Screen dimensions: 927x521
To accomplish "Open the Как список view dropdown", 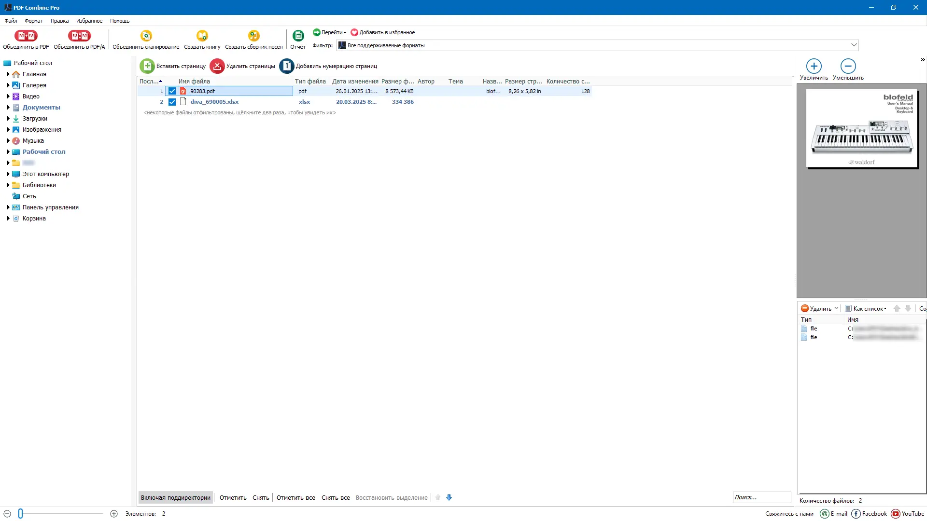I will pos(867,308).
